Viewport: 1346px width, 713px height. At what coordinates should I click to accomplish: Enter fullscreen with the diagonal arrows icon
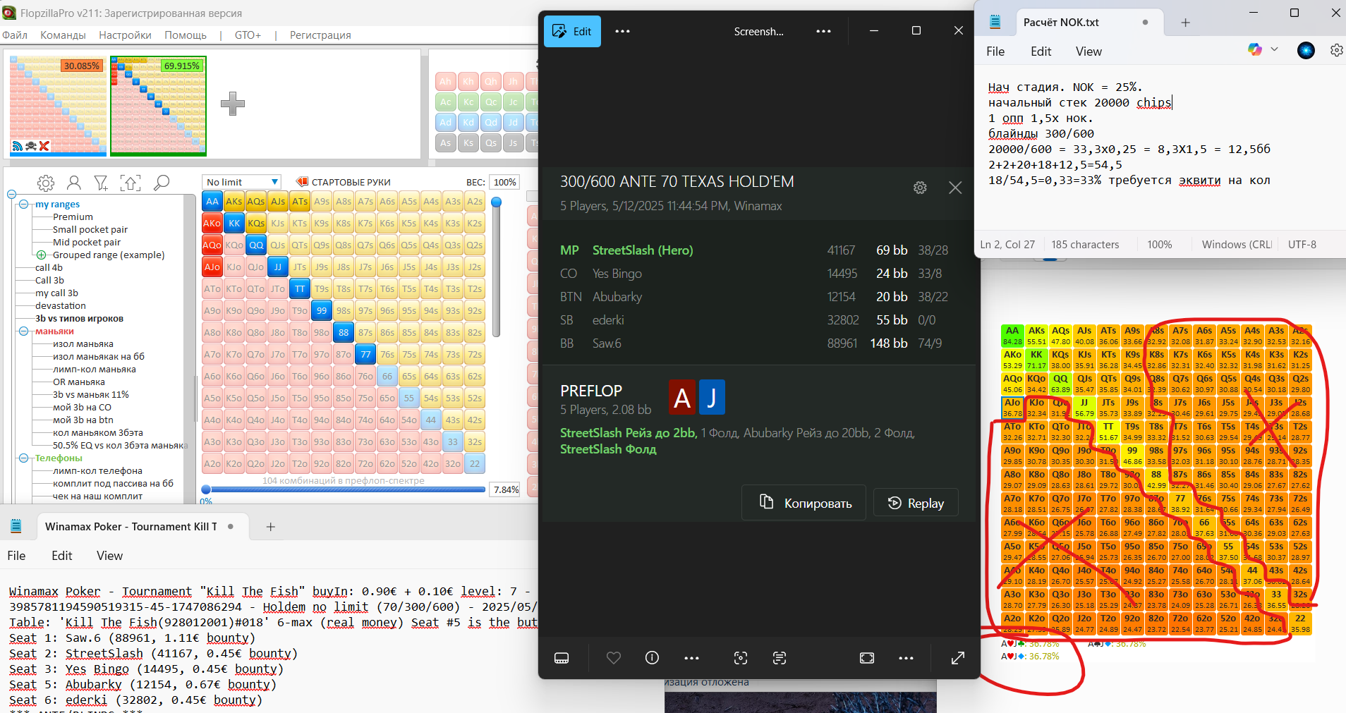point(958,658)
